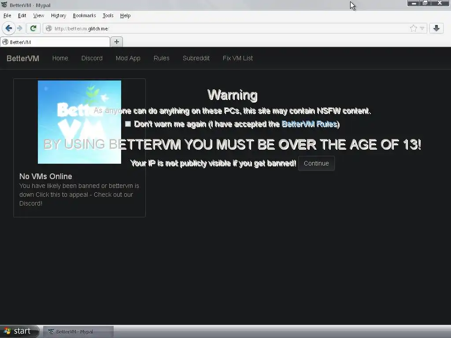The image size is (451, 338).
Task: Open the Bookmarks menu
Action: tap(84, 15)
